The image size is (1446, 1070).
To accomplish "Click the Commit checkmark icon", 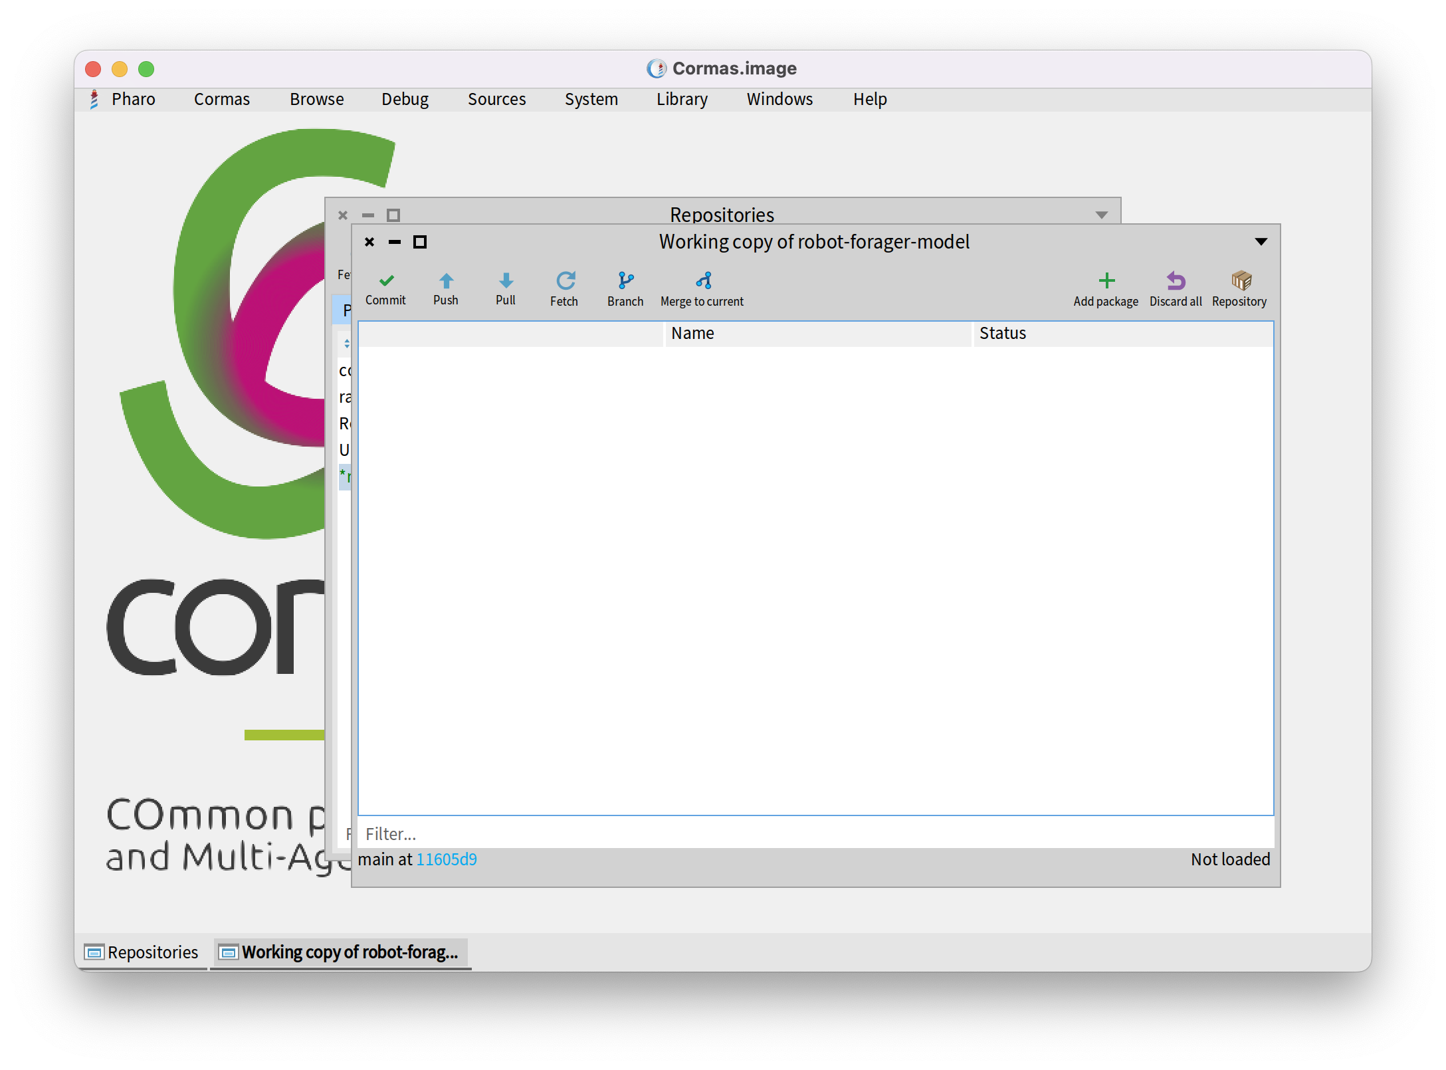I will pos(386,280).
